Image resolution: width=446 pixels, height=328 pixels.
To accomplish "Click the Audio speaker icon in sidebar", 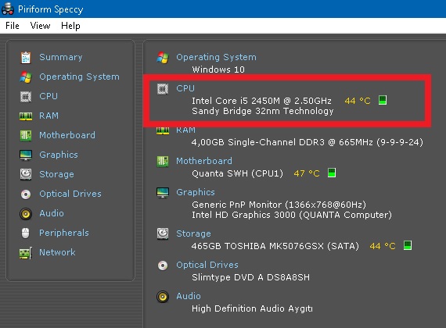I will (x=26, y=214).
